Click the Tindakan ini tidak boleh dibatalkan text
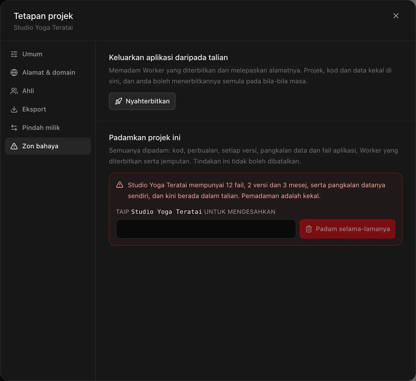 point(247,161)
